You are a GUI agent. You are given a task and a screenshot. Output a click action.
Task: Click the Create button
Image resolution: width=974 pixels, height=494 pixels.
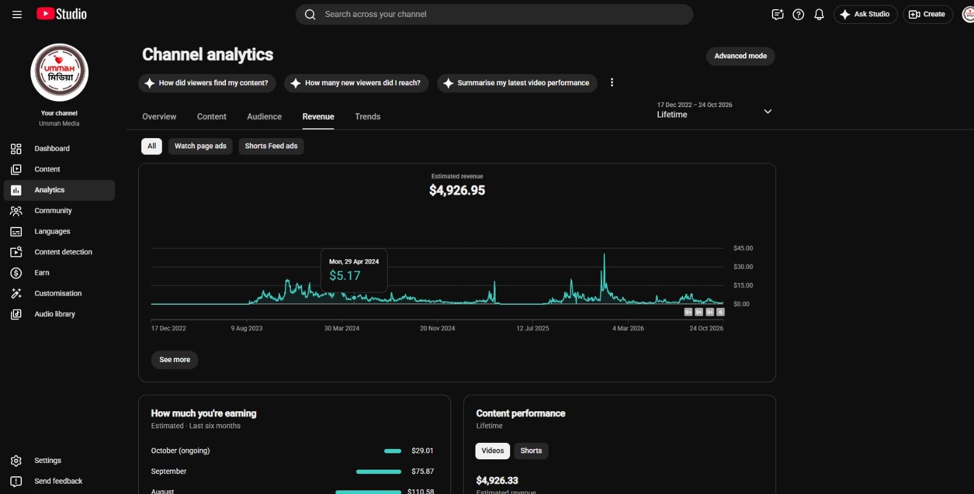click(x=928, y=15)
